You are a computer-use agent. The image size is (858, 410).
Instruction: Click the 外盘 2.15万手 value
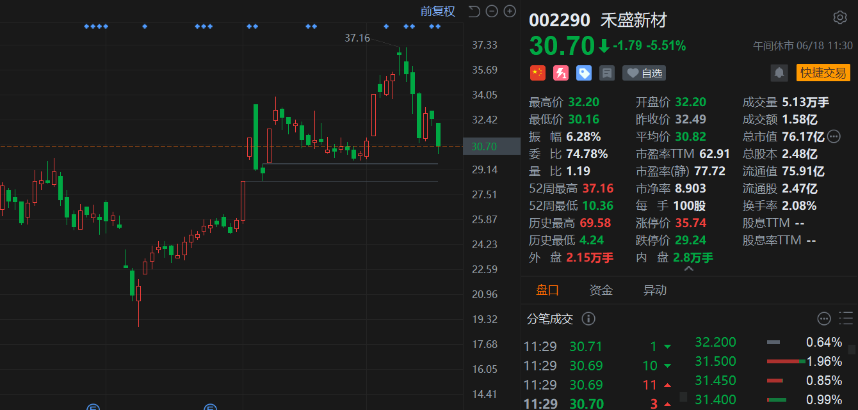tap(590, 257)
